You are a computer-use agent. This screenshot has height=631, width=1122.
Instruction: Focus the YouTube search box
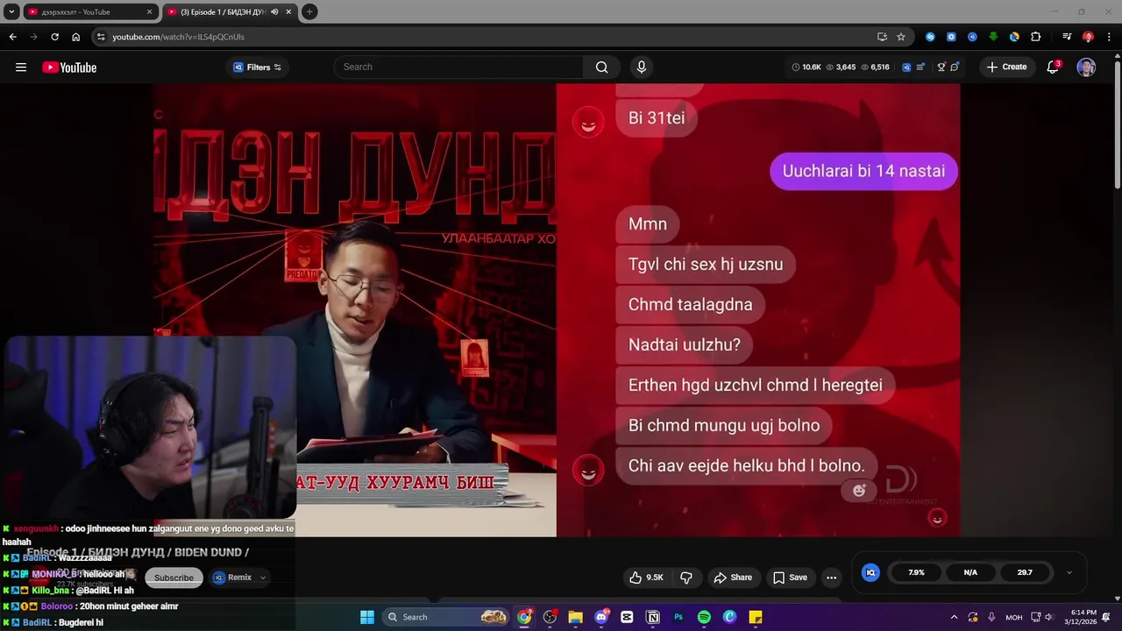458,67
